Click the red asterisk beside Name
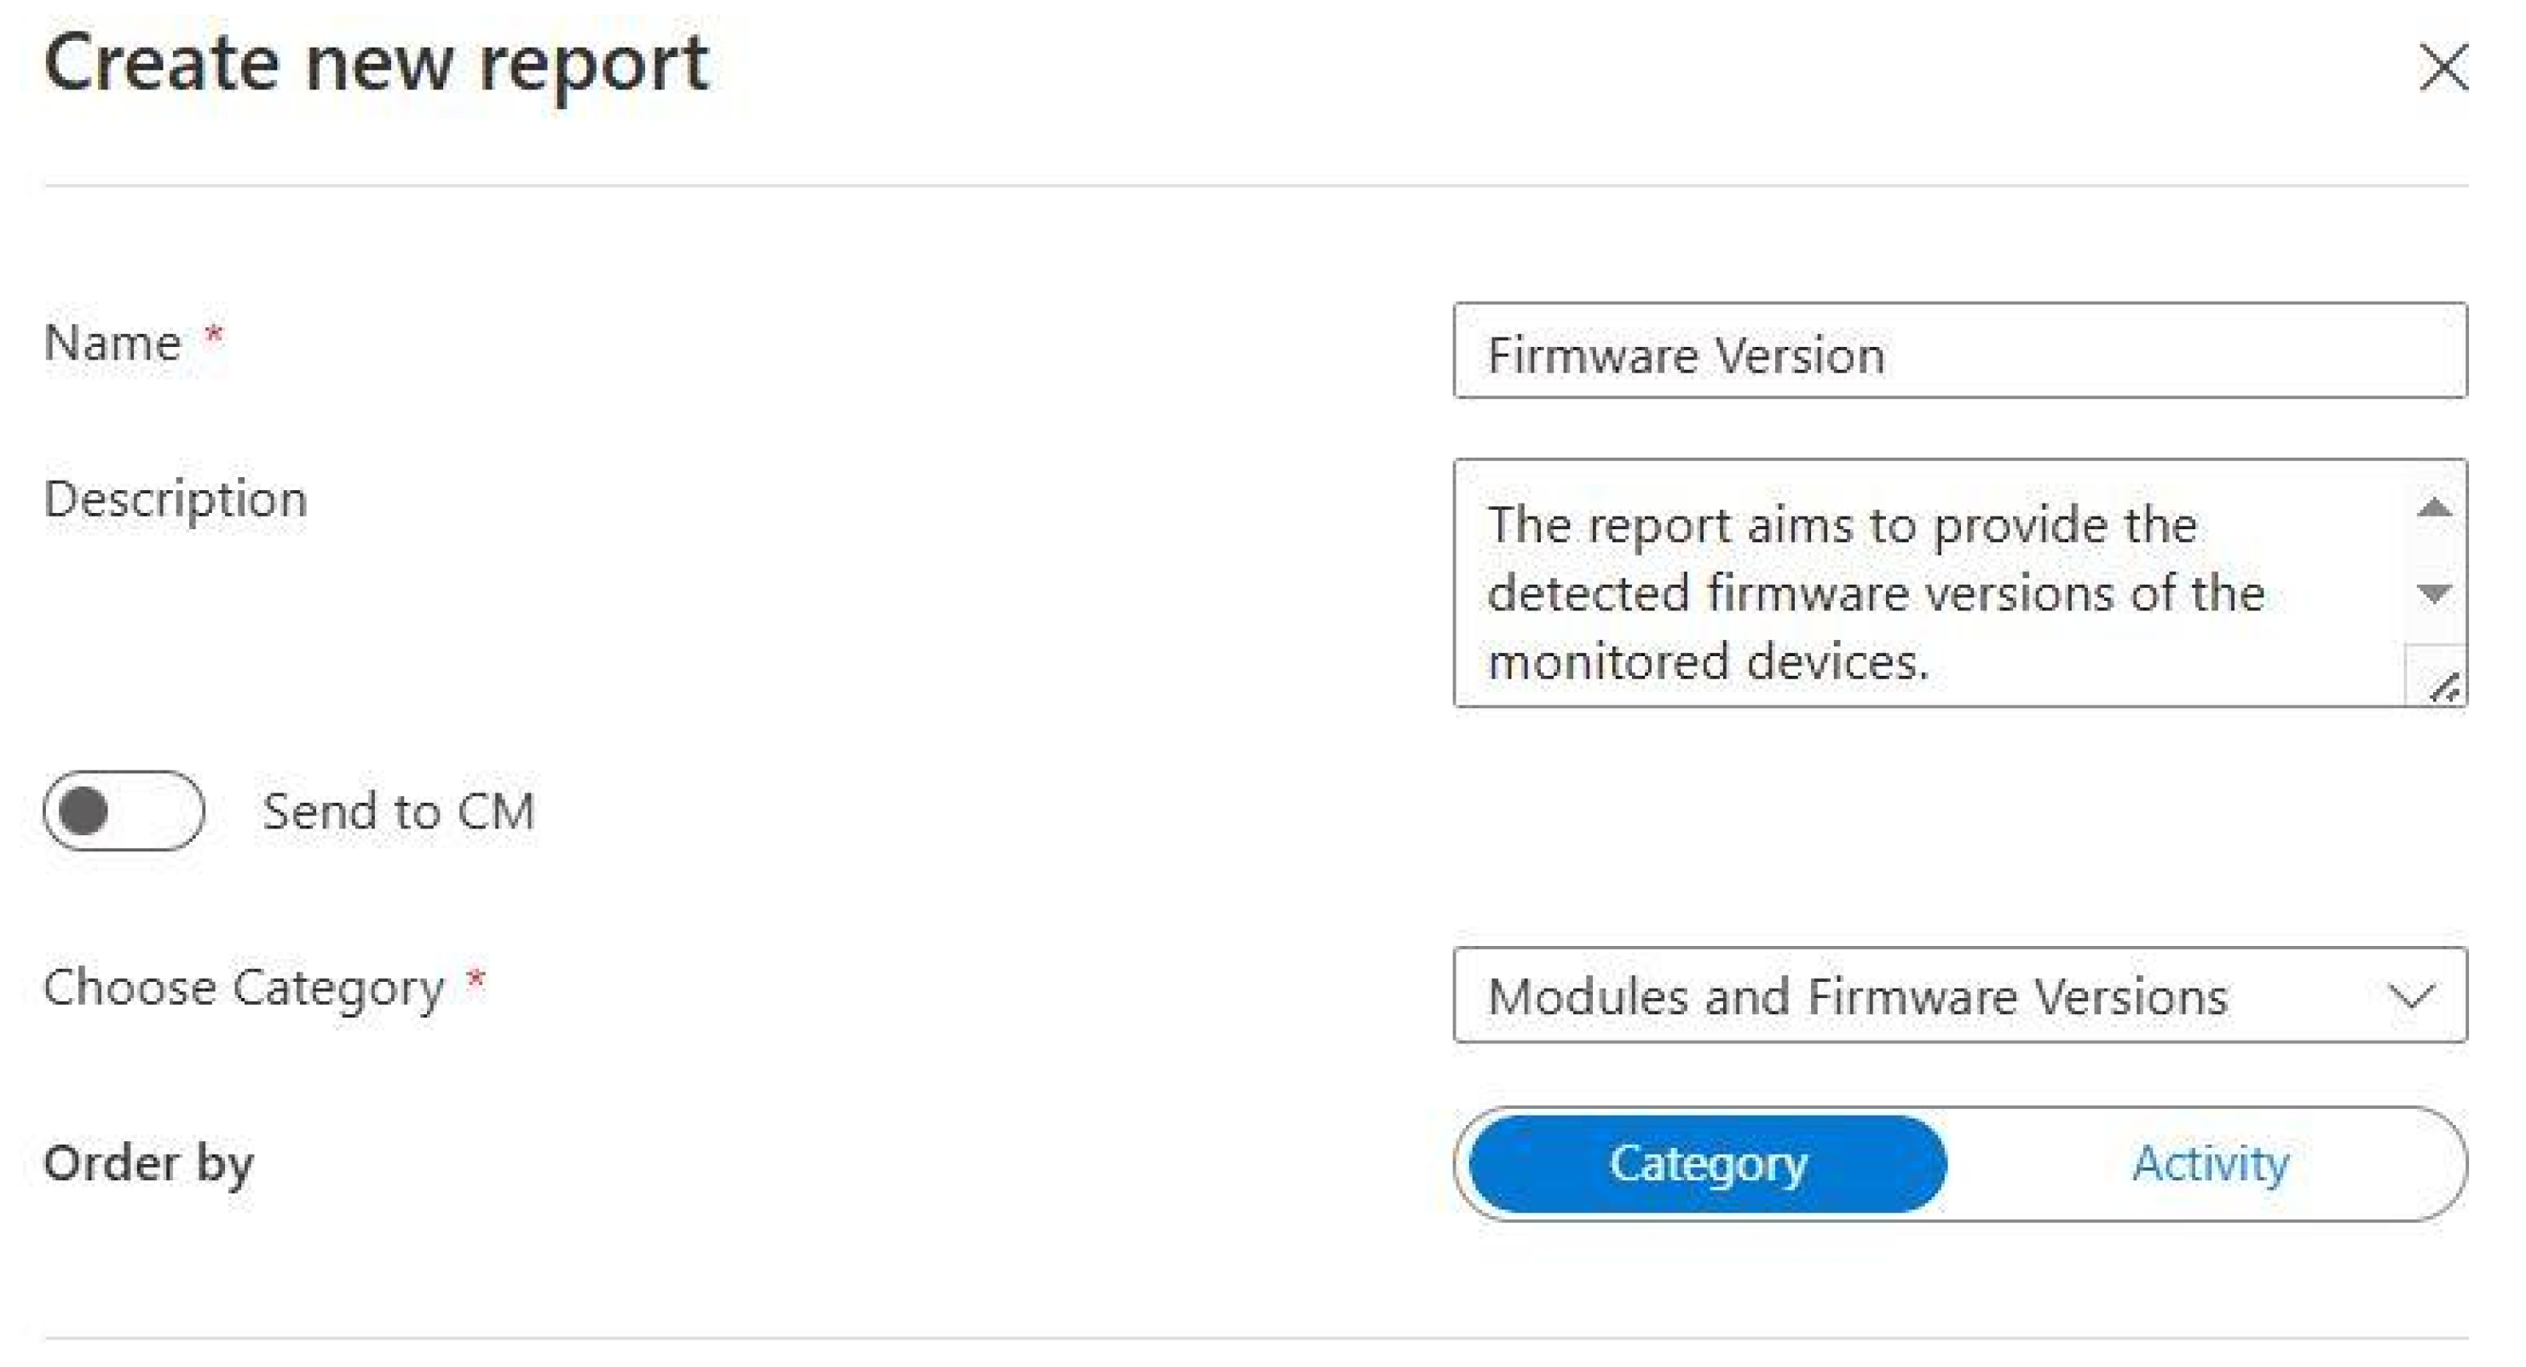This screenshot has height=1367, width=2526. click(x=214, y=337)
